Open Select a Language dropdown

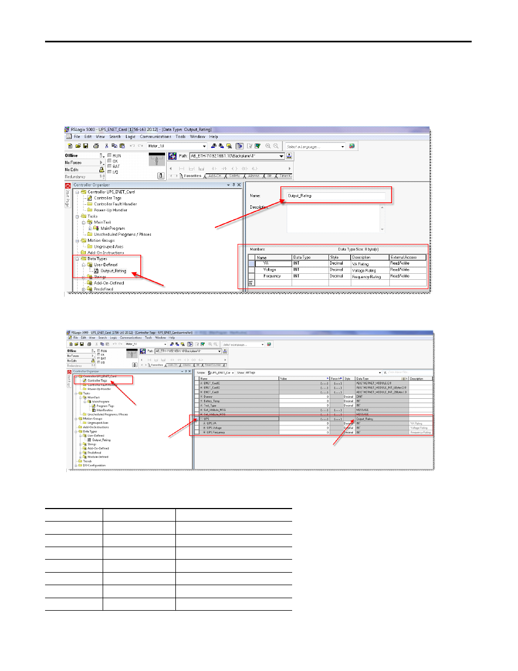[x=343, y=146]
